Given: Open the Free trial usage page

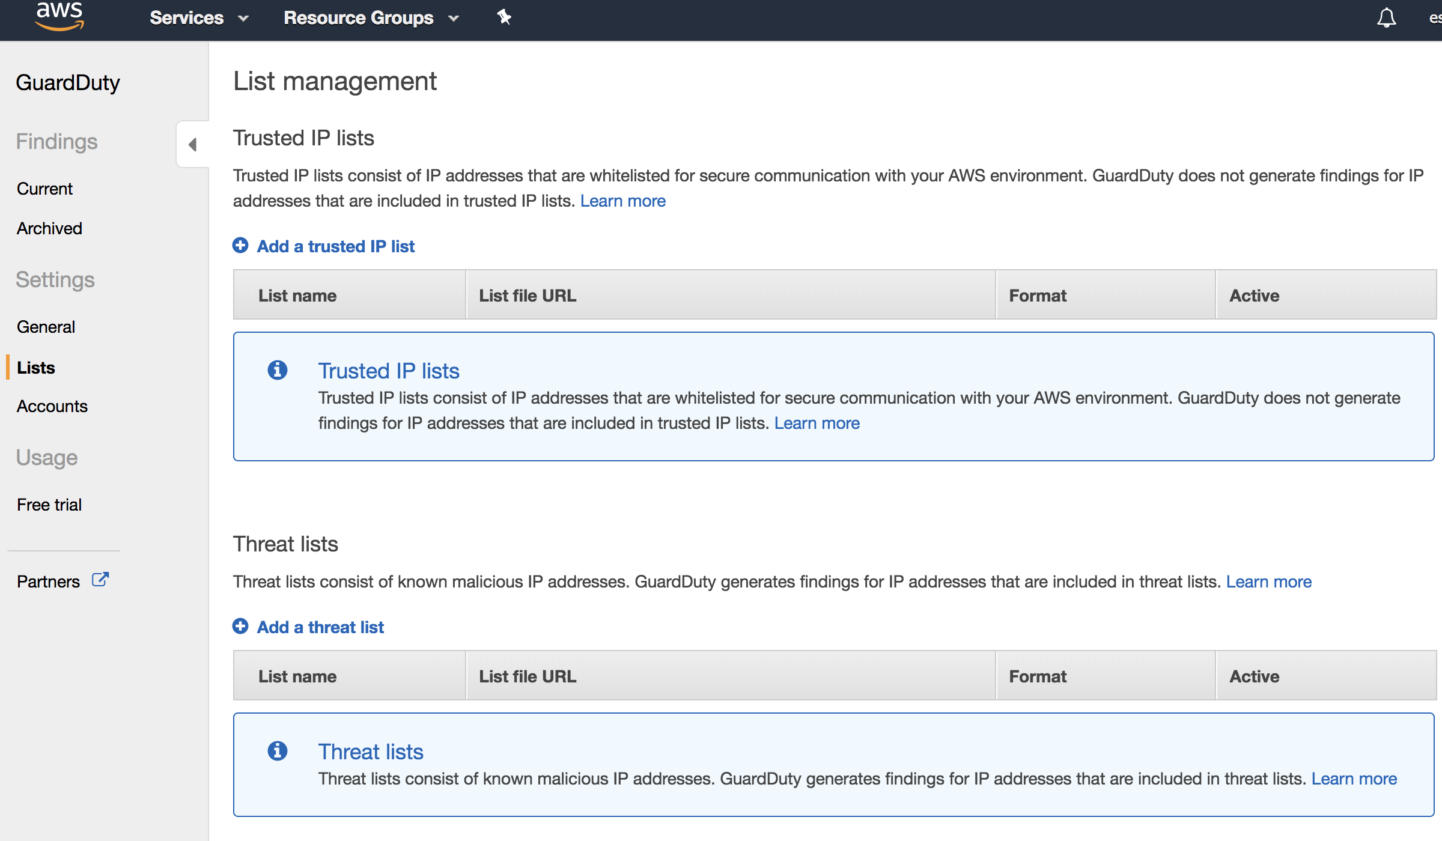Looking at the screenshot, I should 49,505.
